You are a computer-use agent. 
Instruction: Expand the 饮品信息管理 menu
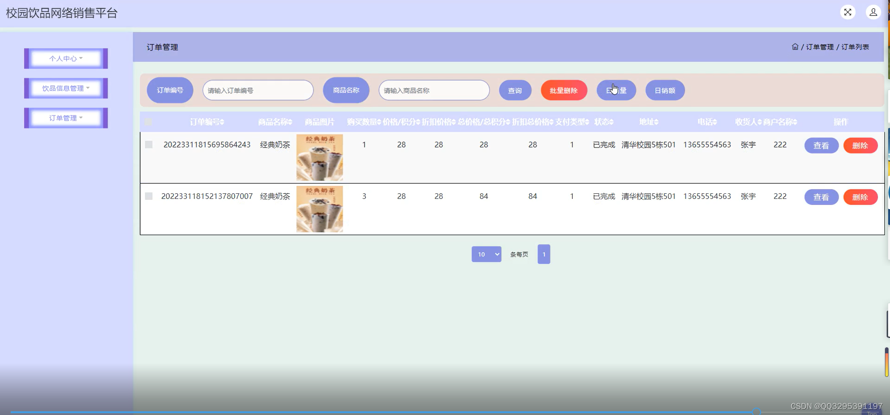click(x=66, y=88)
